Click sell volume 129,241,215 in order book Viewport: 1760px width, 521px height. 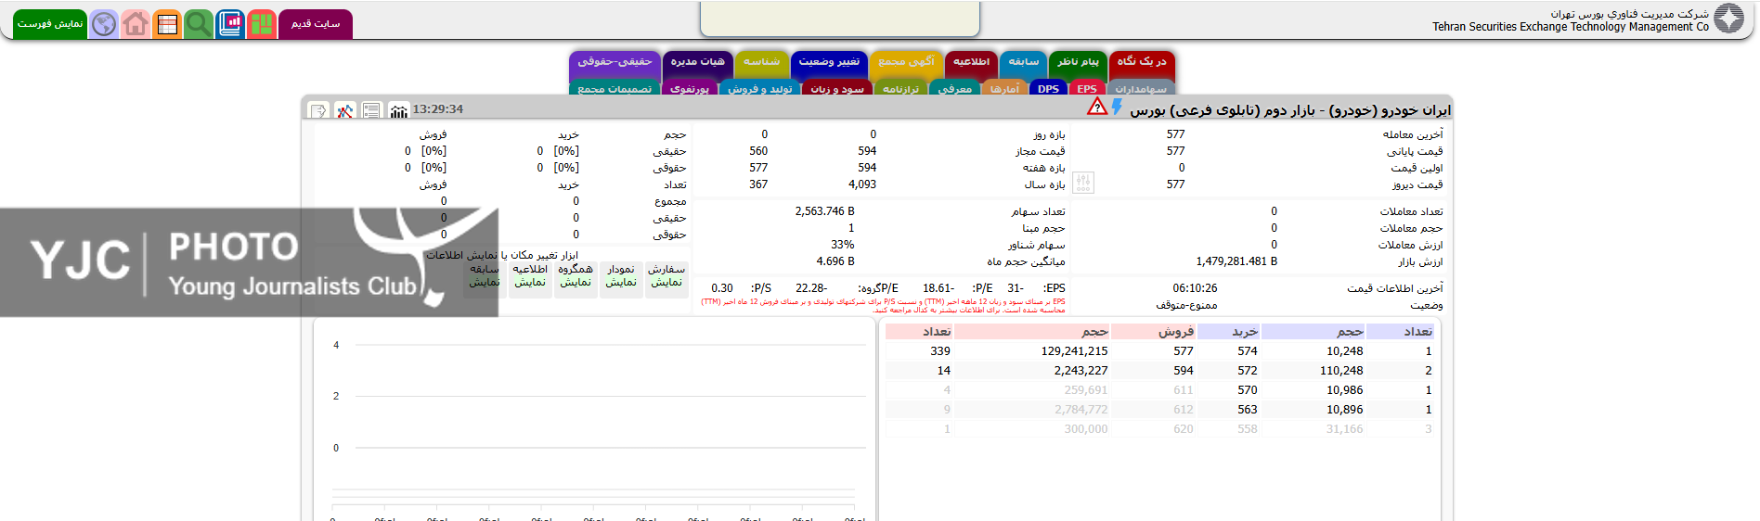pos(1074,351)
